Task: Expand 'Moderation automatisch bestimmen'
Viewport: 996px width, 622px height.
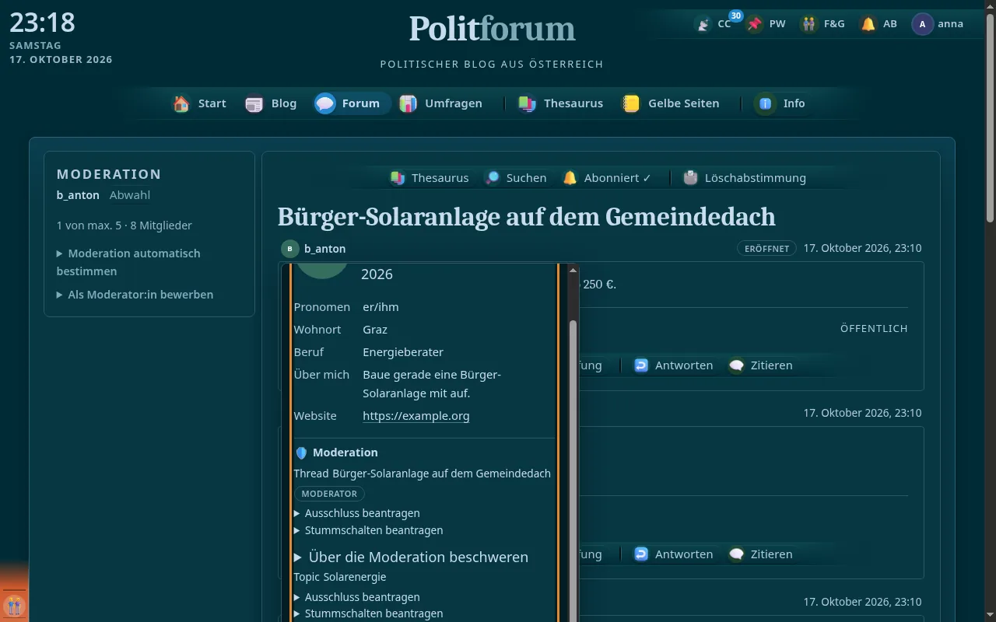Action: (x=128, y=262)
